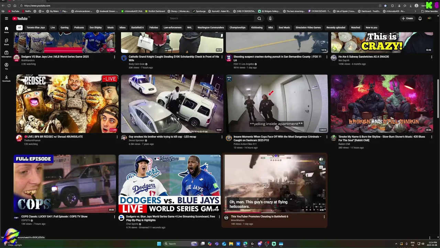Click the search magnifier button
This screenshot has height=248, width=440.
click(259, 18)
